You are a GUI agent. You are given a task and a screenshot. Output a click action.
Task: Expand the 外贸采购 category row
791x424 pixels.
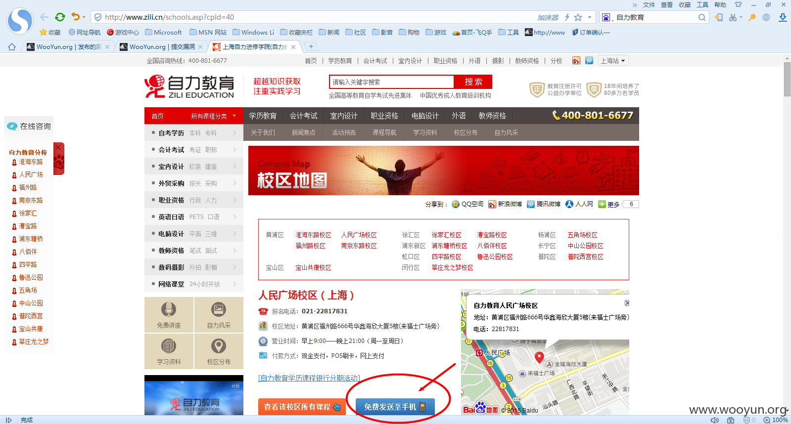194,183
